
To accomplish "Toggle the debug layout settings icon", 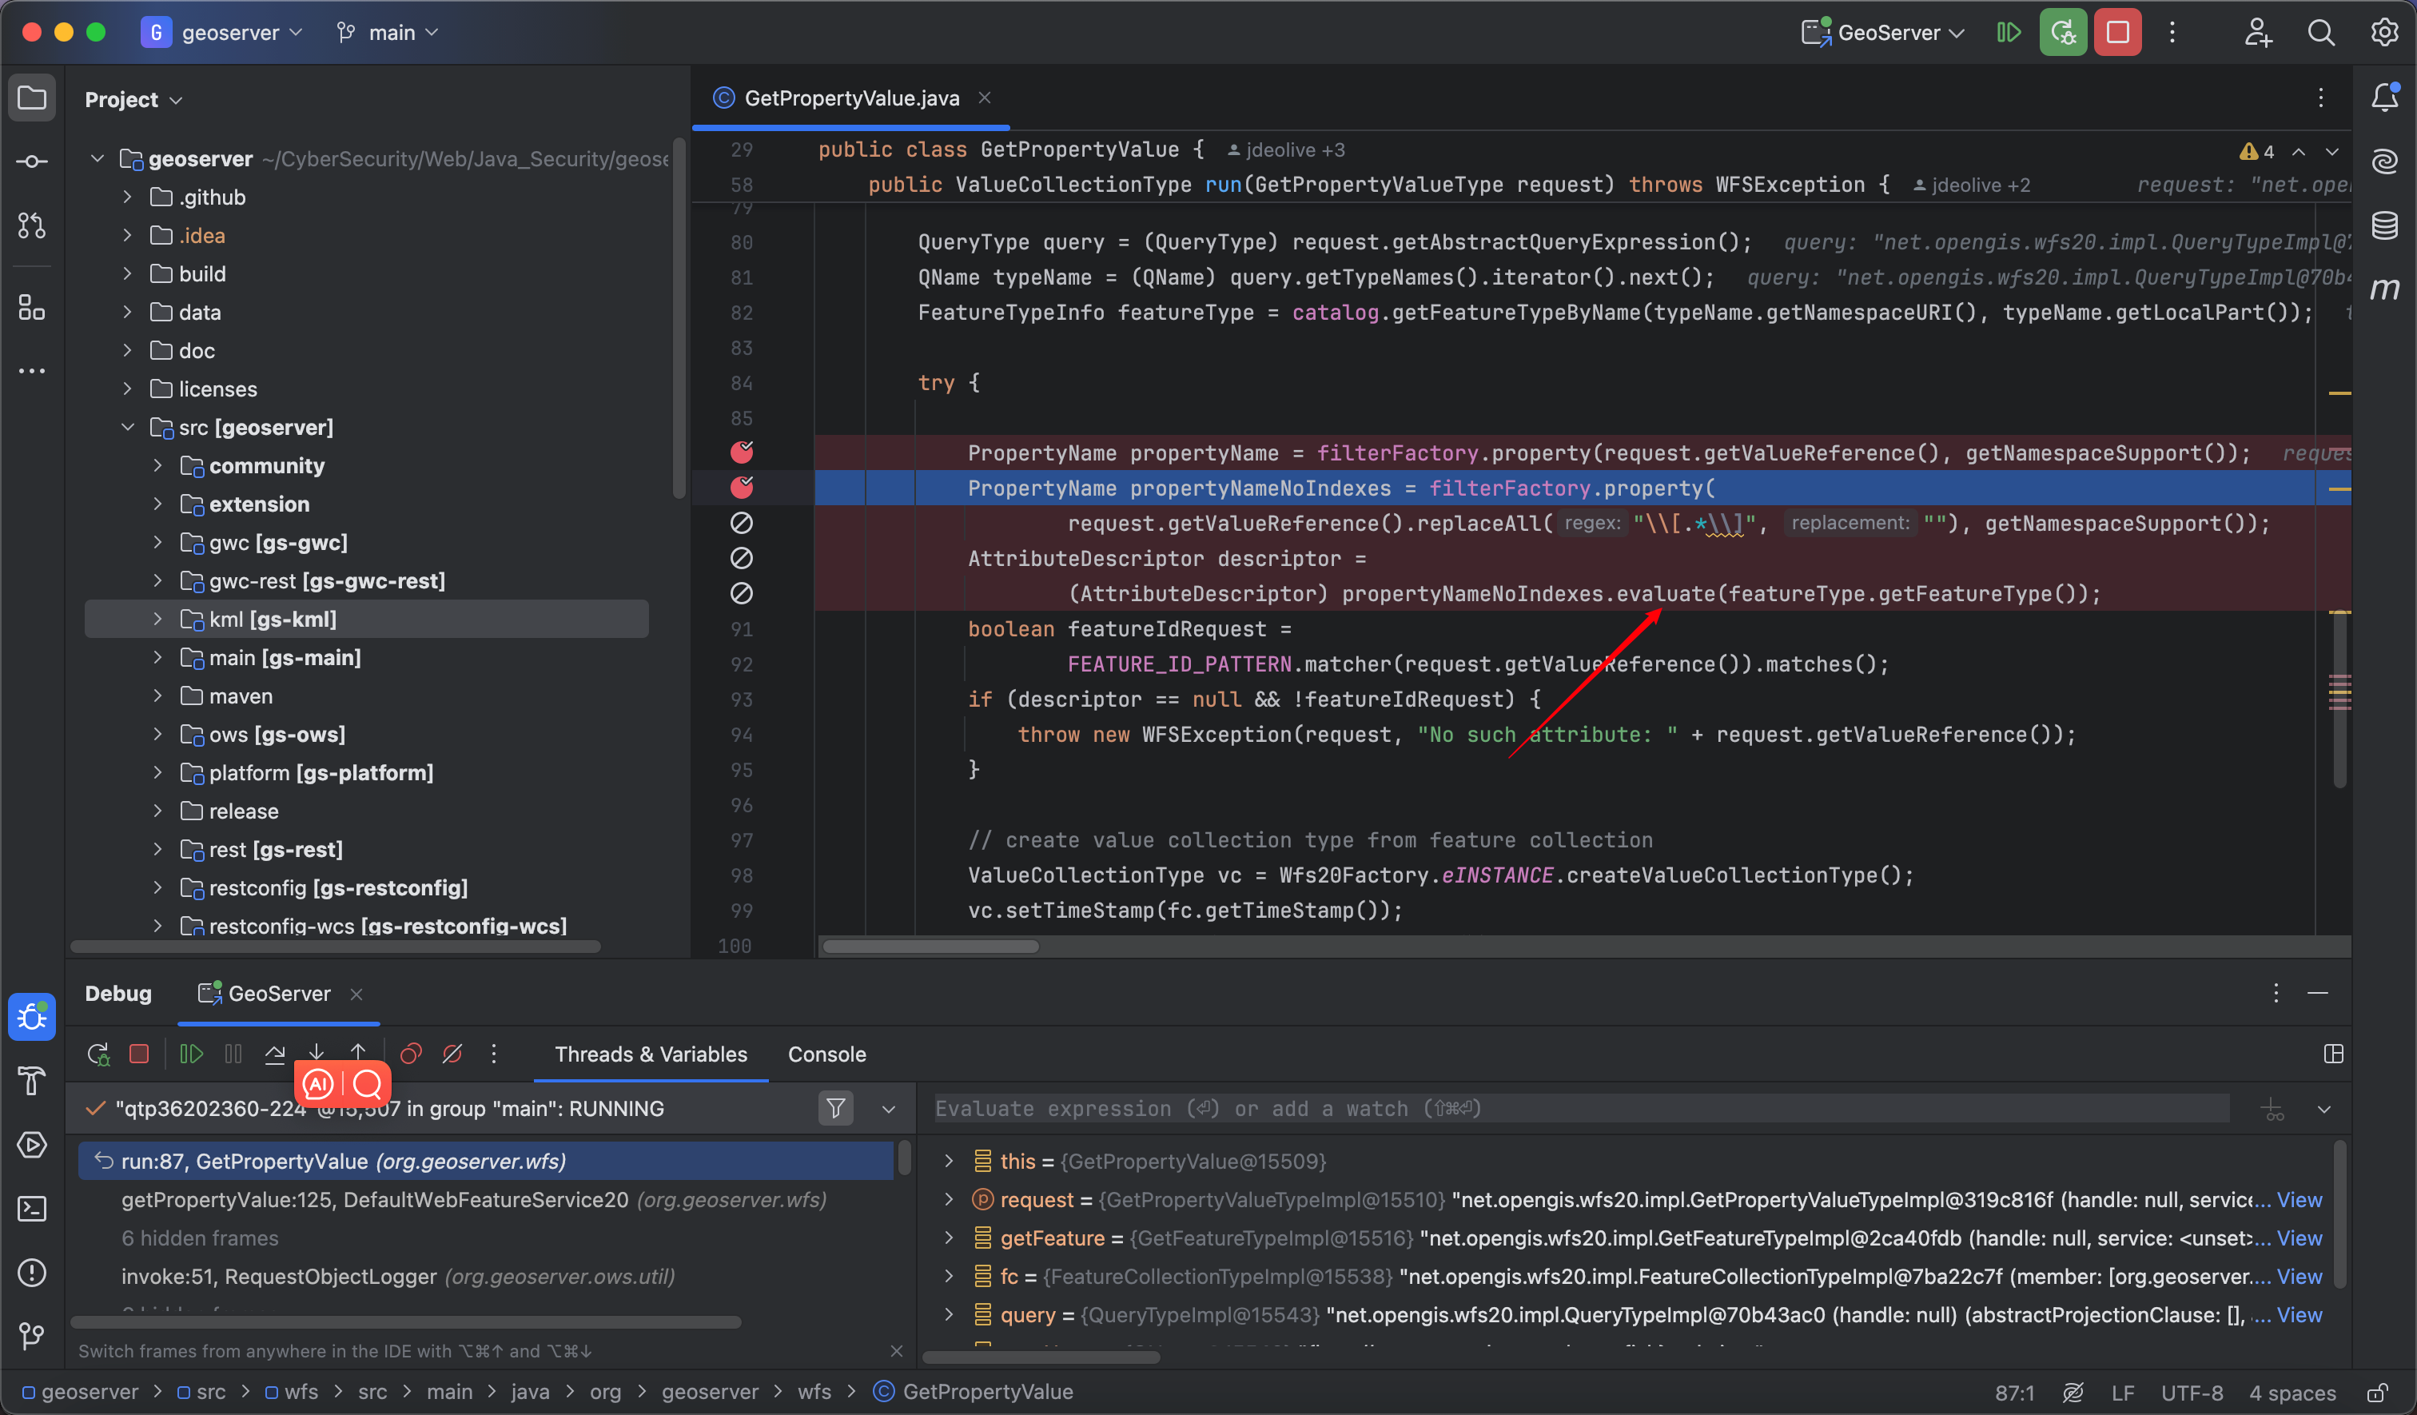I will tap(2334, 1054).
